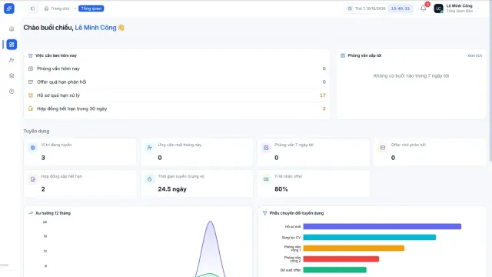The image size is (492, 277).
Task: Click the Phỏng vấn 7 ngày tới icon
Action: click(266, 148)
